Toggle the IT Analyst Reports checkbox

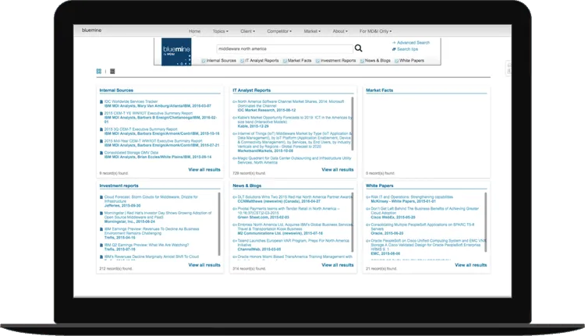click(242, 61)
